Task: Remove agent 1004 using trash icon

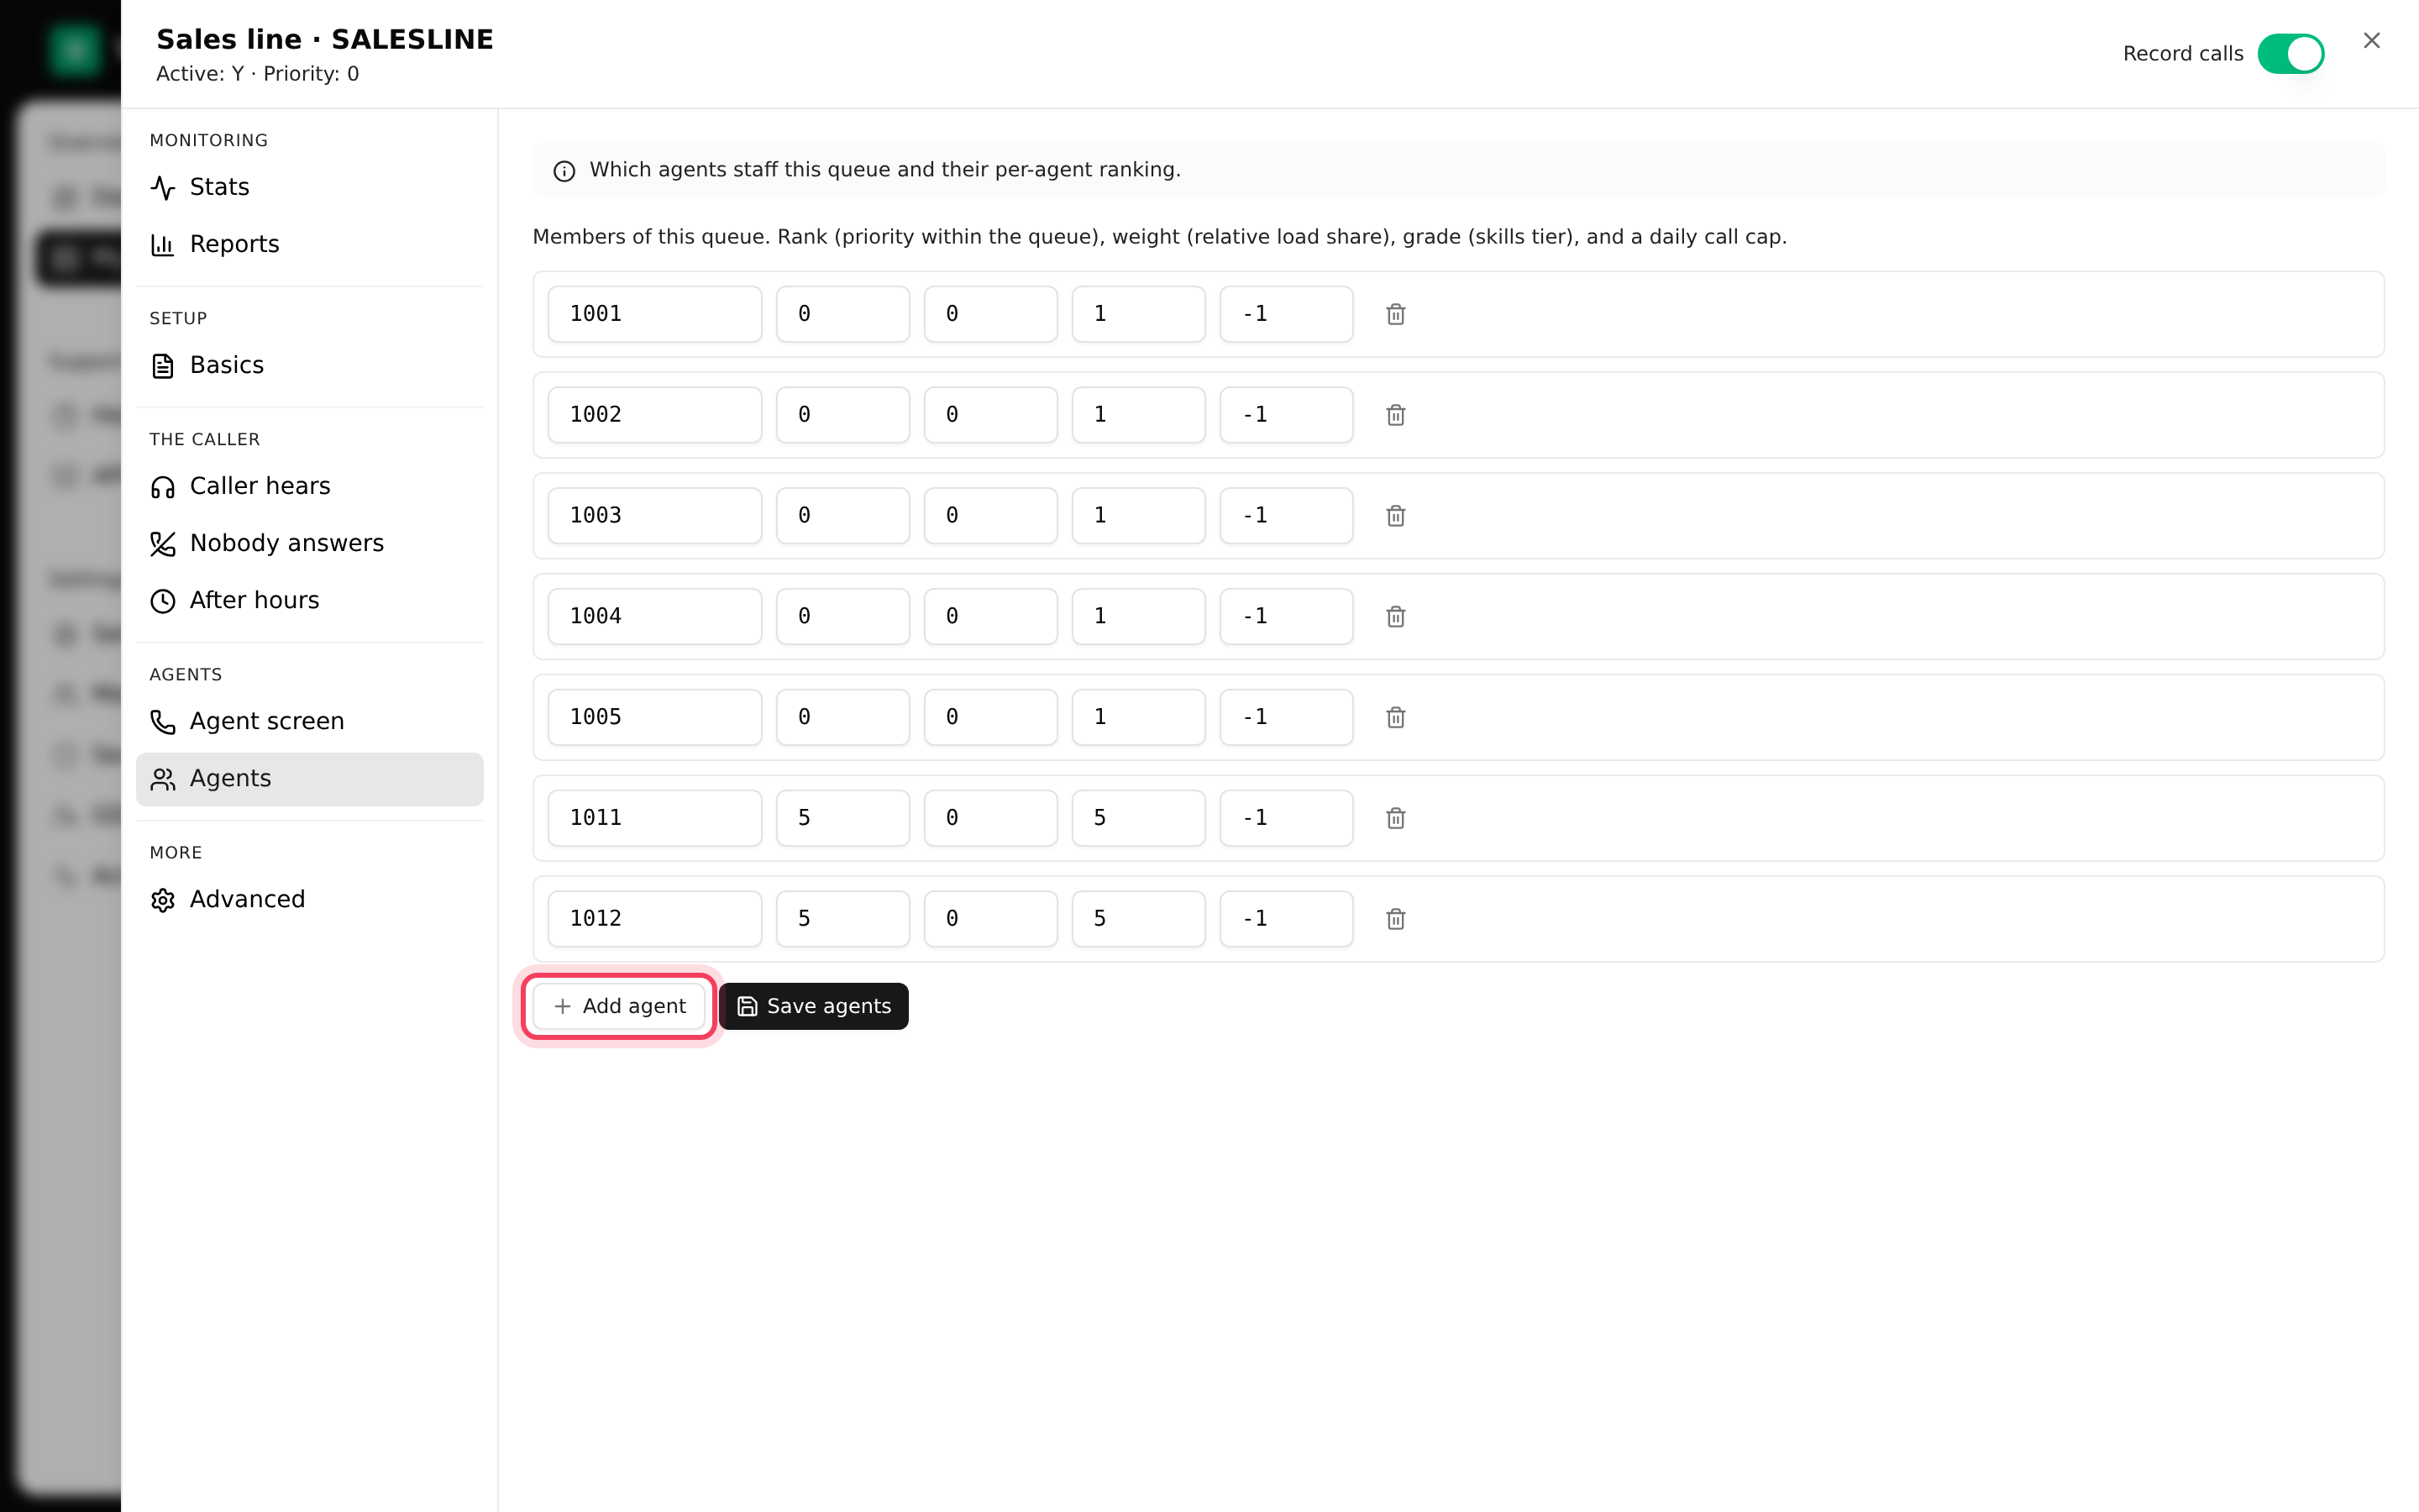Action: pyautogui.click(x=1395, y=616)
